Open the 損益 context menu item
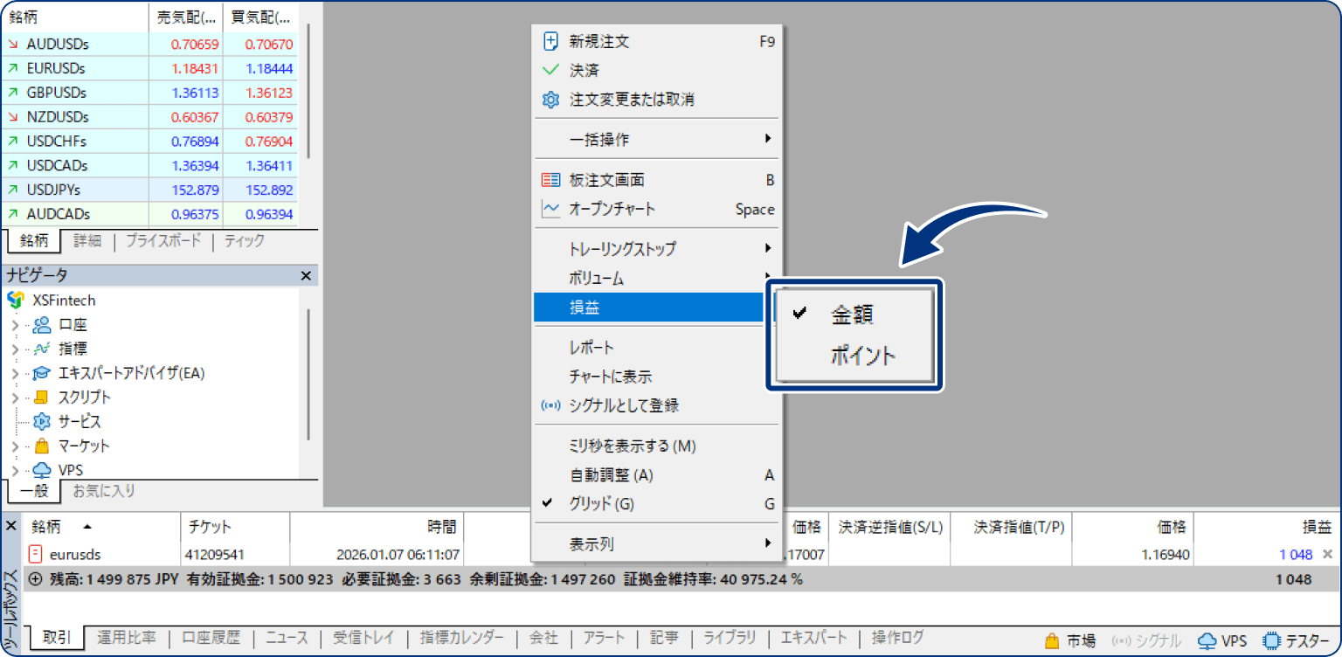This screenshot has height=657, width=1342. coord(650,308)
